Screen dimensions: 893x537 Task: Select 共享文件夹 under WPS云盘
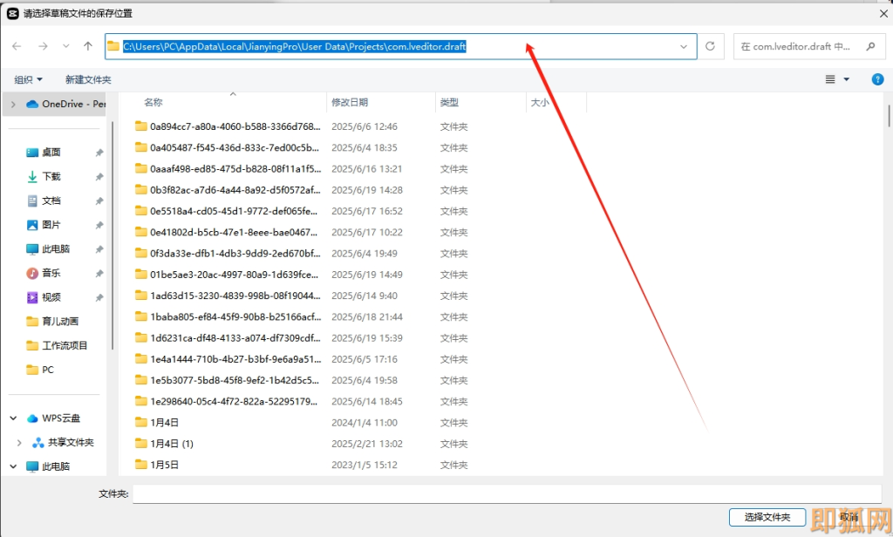(63, 443)
